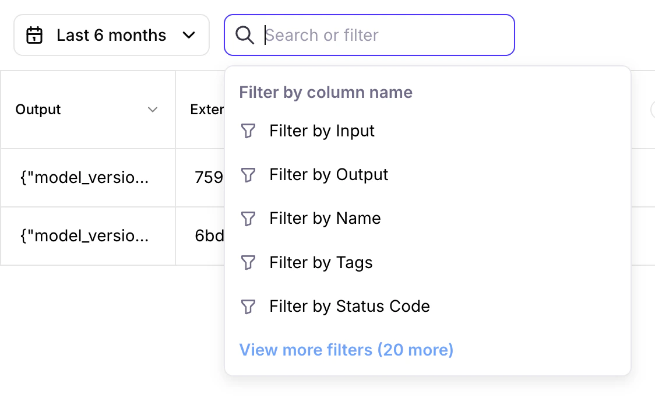Click the Output column header
The image size is (655, 401).
(x=38, y=109)
